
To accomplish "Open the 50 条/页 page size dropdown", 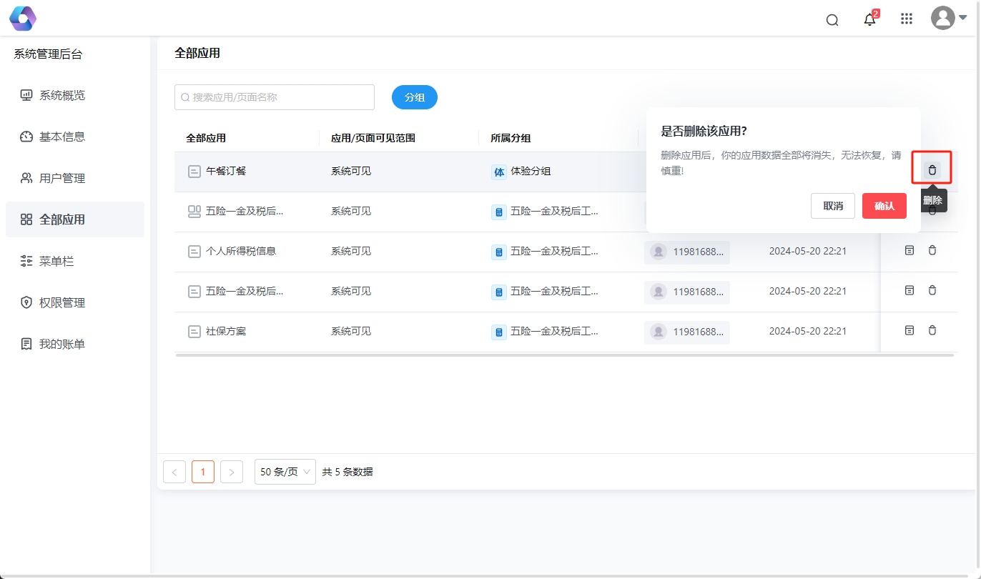I will pos(285,472).
